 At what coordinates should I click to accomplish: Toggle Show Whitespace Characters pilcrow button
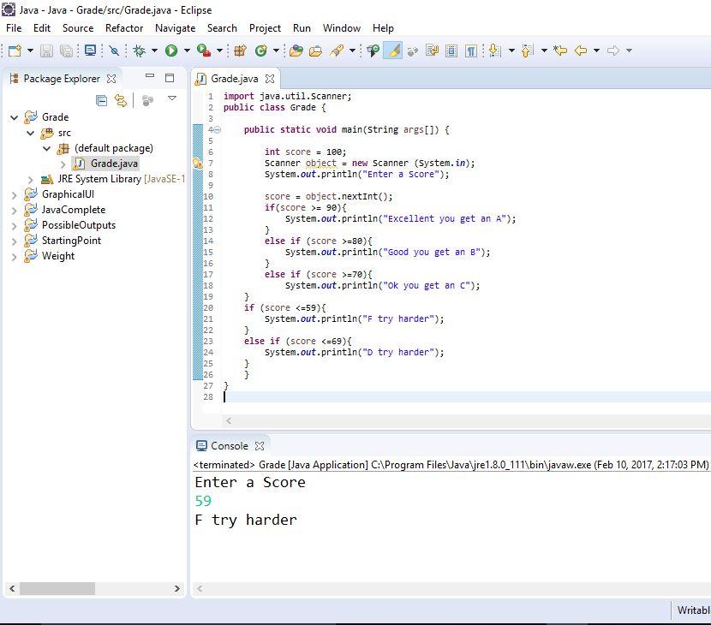pos(470,51)
